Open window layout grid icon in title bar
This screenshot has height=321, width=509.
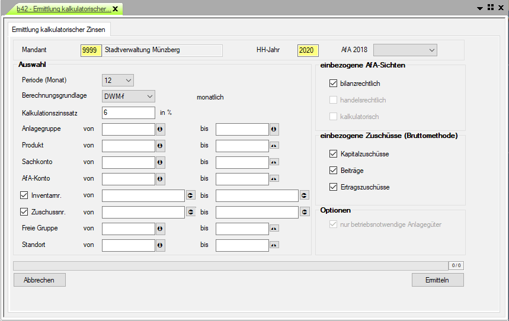pyautogui.click(x=490, y=7)
